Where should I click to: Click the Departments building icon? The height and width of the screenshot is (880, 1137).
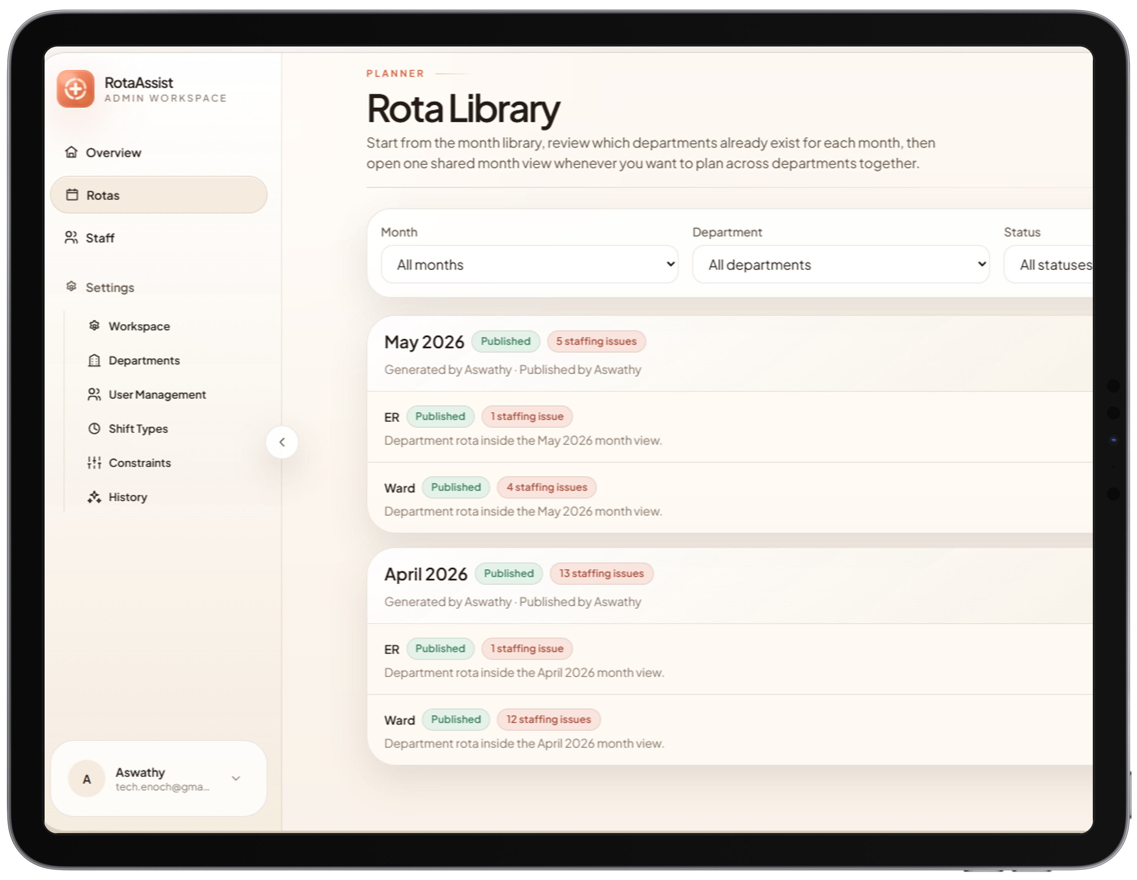[x=94, y=360]
